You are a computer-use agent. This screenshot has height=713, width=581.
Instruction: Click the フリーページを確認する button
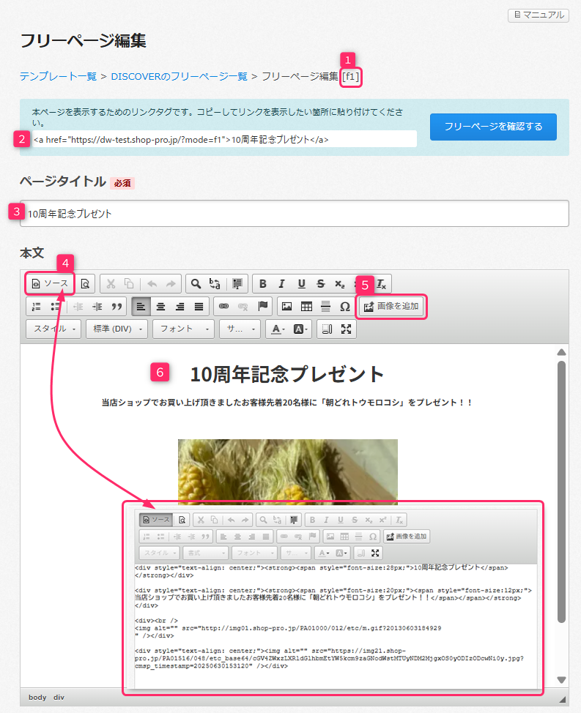point(493,127)
